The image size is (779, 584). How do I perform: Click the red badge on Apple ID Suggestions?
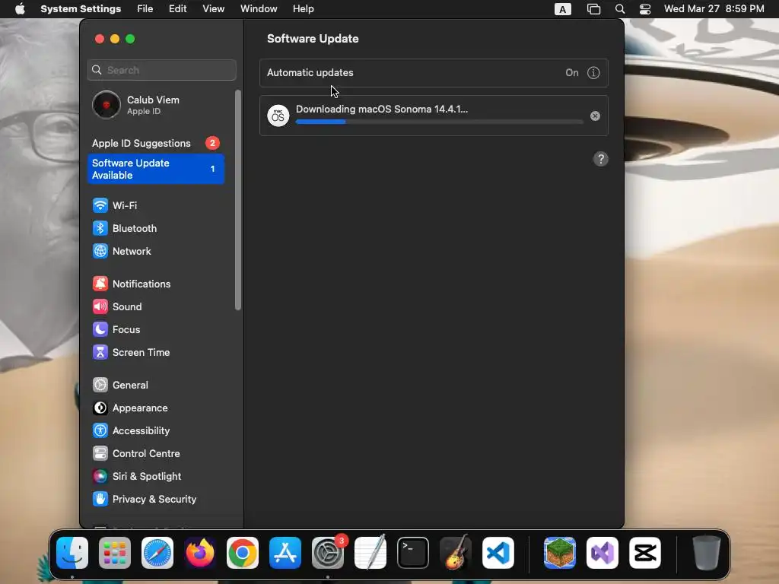[213, 143]
